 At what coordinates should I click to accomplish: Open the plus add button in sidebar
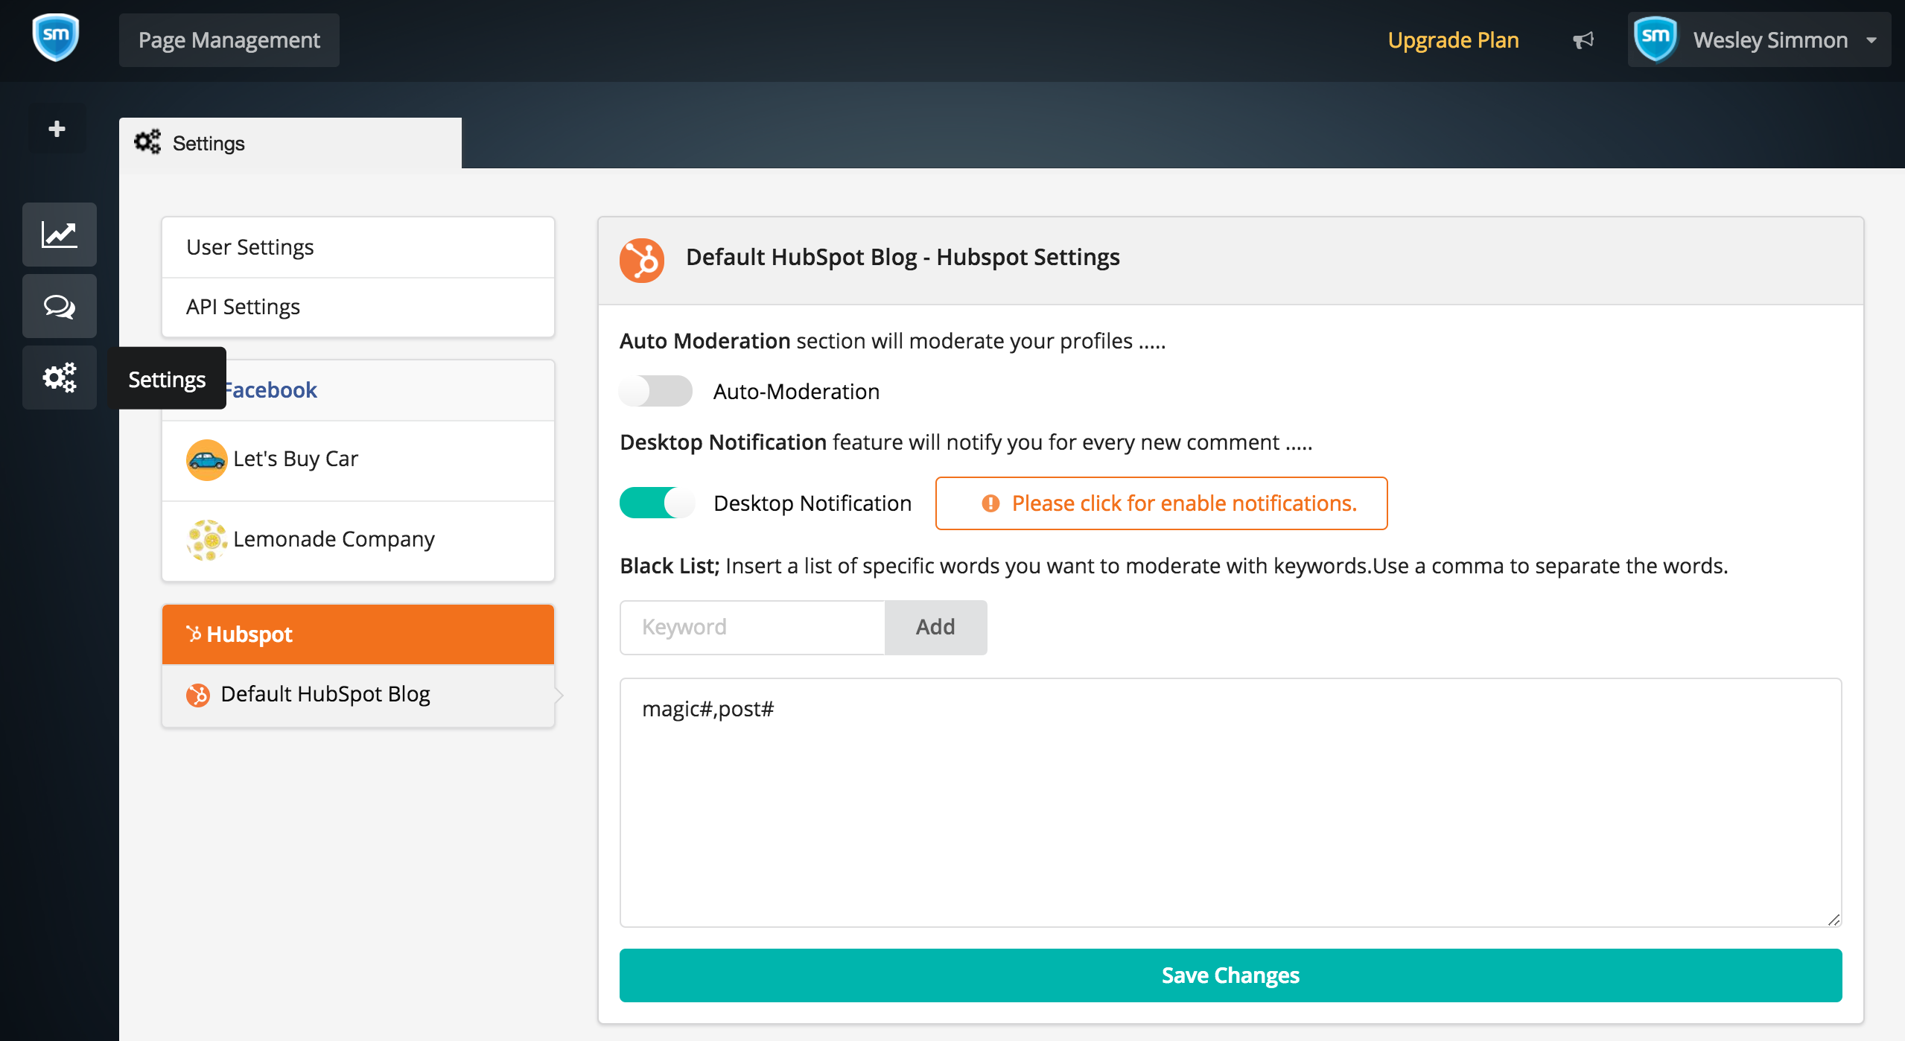57,129
